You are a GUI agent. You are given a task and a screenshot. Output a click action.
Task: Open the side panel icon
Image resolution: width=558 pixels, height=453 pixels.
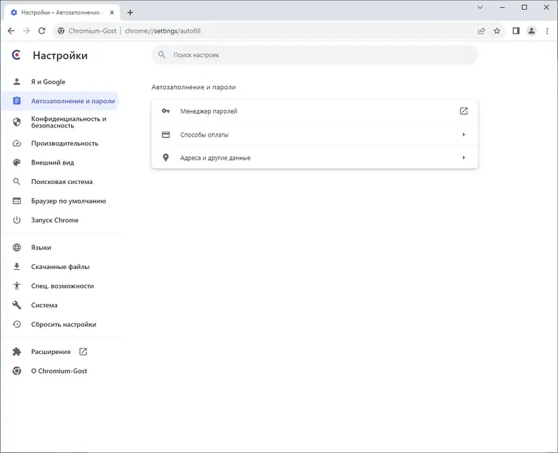pos(516,31)
